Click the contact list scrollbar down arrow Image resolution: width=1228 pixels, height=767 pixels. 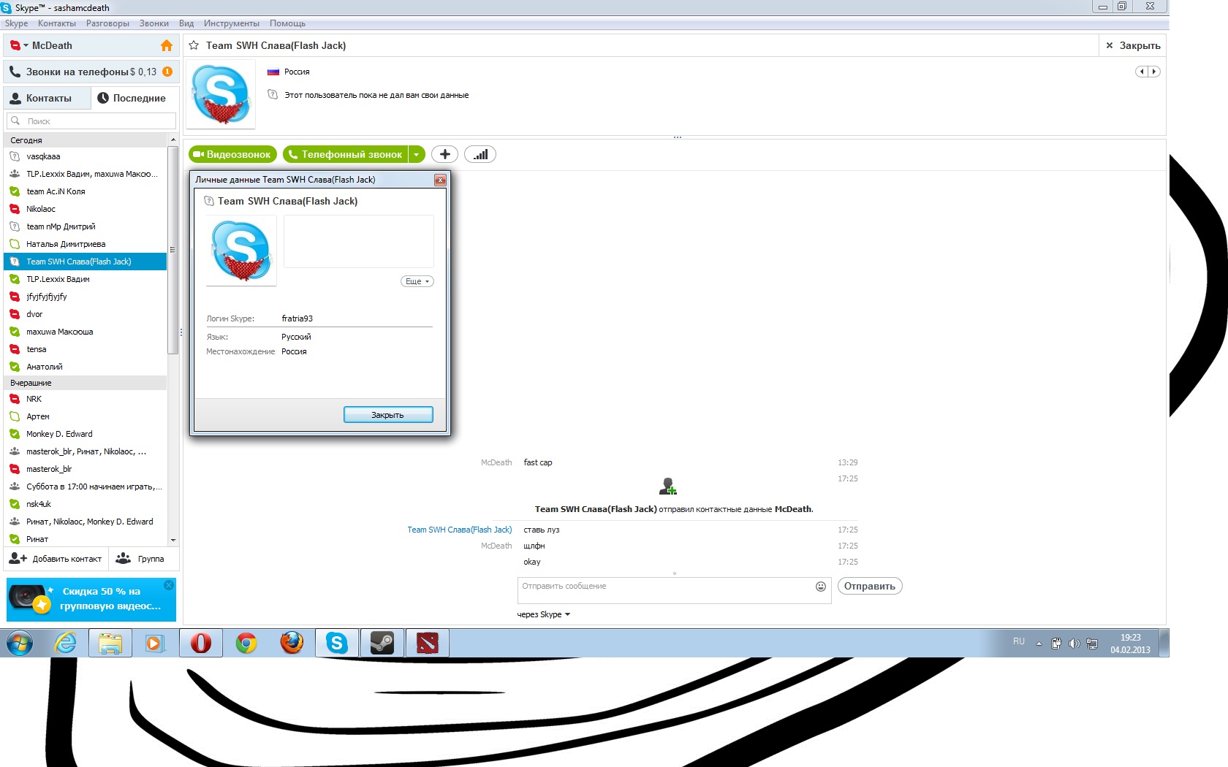point(173,540)
